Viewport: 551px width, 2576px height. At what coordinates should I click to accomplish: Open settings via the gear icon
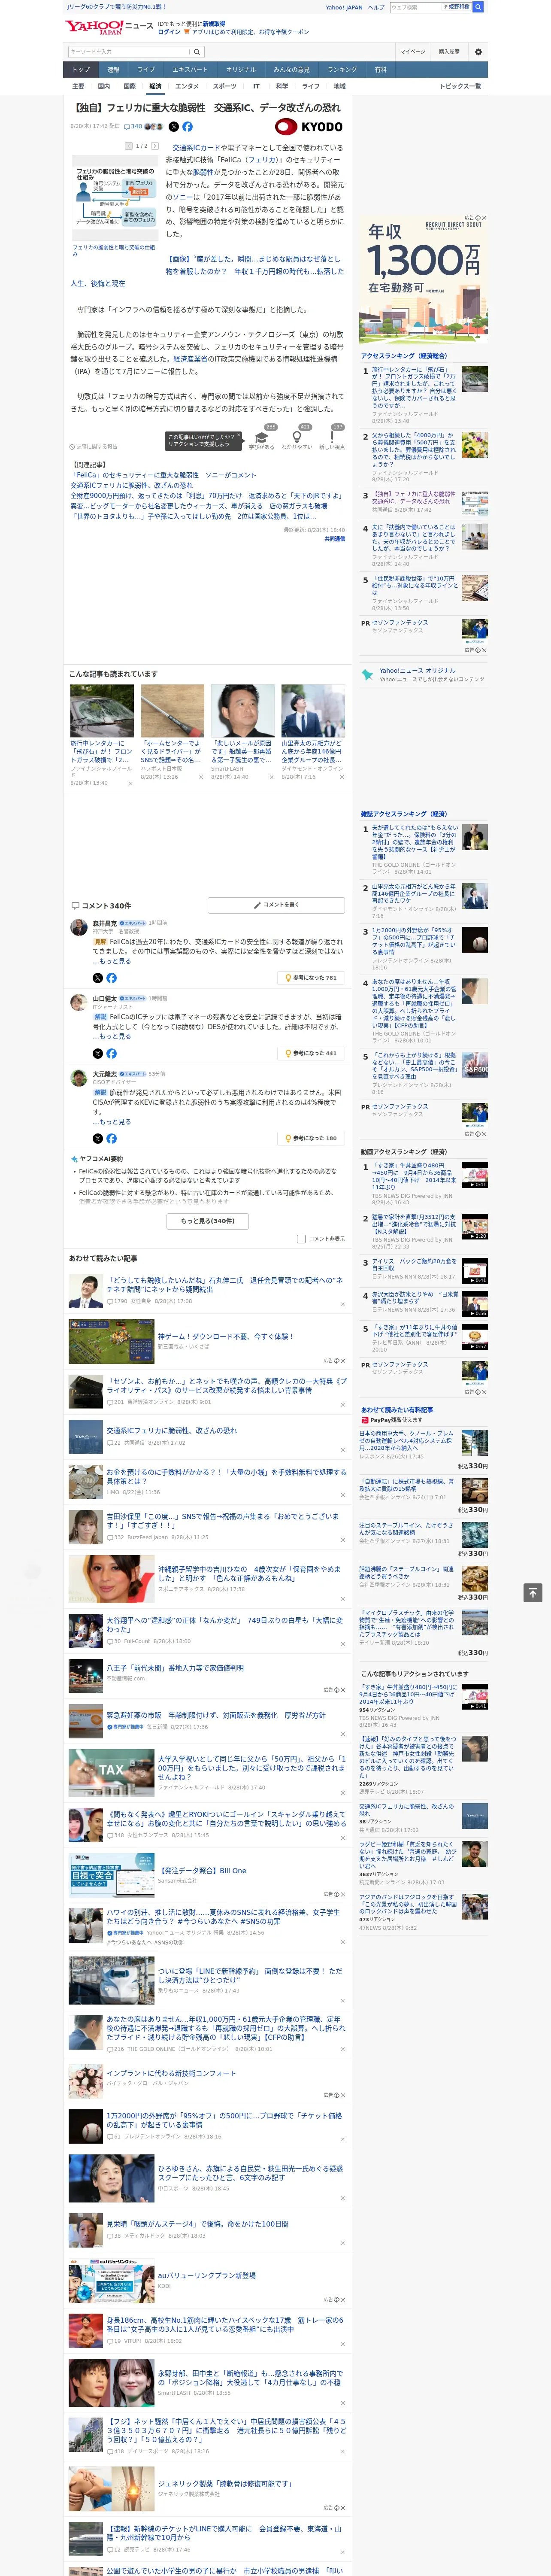coord(478,51)
